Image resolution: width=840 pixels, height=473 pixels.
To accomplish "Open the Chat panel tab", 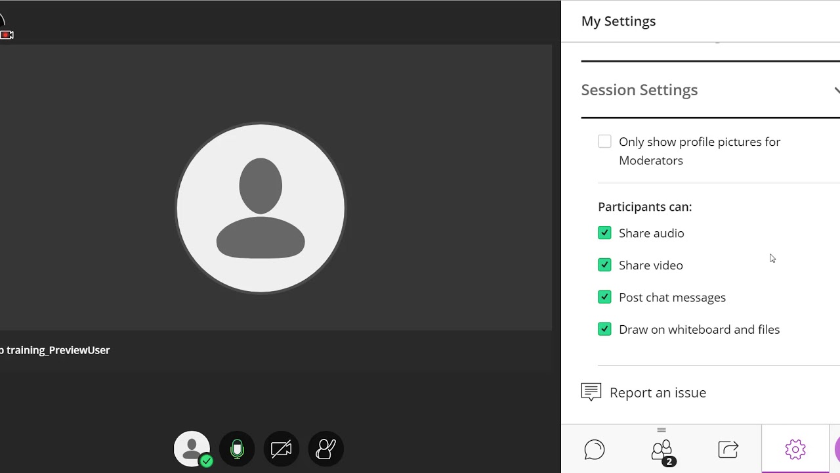I will [x=594, y=449].
